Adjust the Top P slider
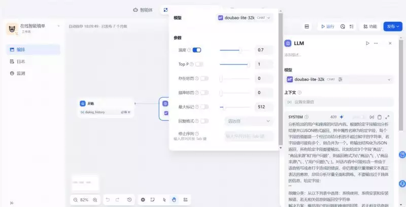This screenshot has height=207, width=406. 235,64
